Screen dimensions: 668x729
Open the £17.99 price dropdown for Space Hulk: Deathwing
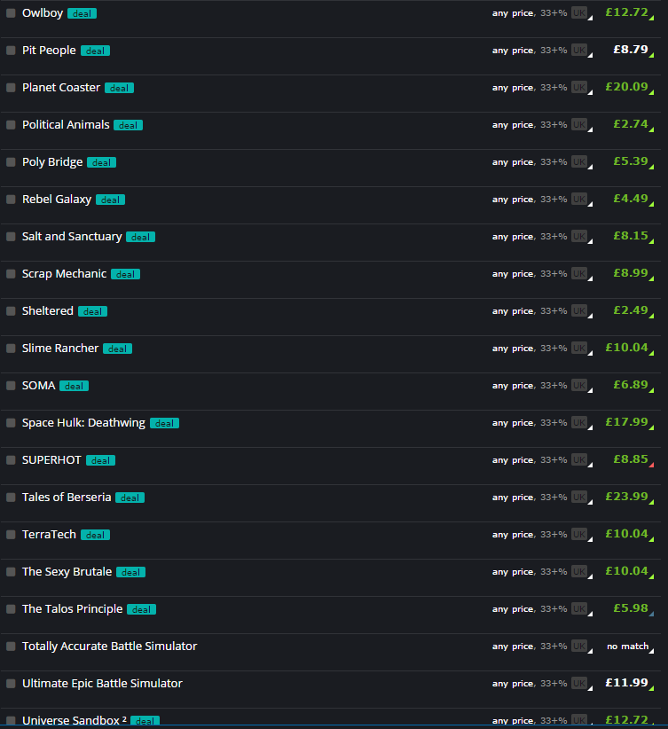pos(629,423)
